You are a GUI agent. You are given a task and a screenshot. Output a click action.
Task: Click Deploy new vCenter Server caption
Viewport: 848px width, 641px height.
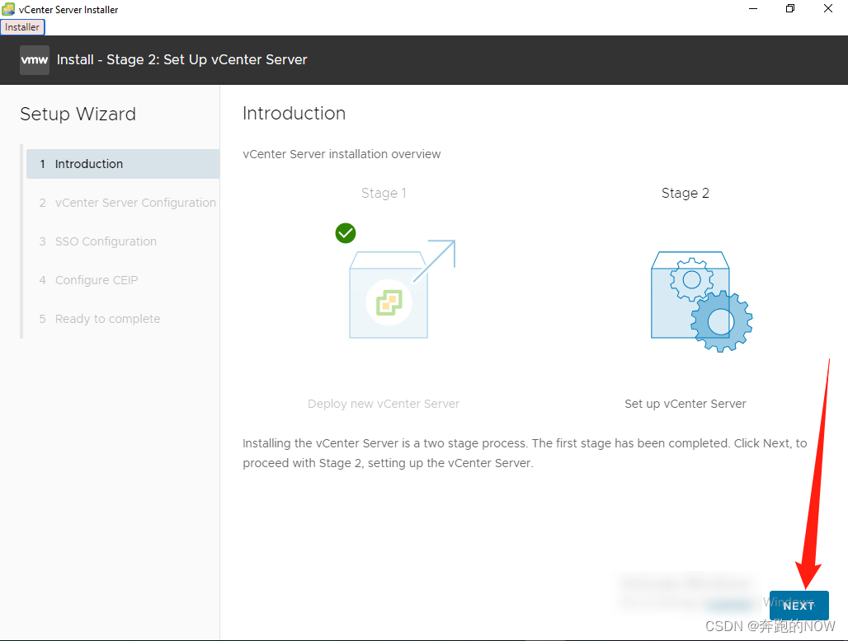click(x=384, y=404)
